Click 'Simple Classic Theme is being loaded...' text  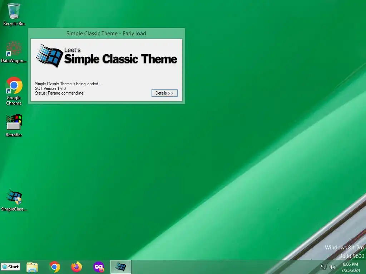[x=68, y=84]
